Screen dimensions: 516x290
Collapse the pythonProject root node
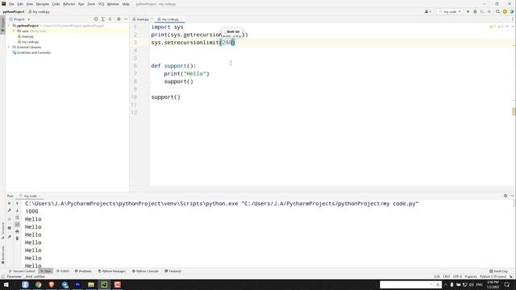[9, 26]
